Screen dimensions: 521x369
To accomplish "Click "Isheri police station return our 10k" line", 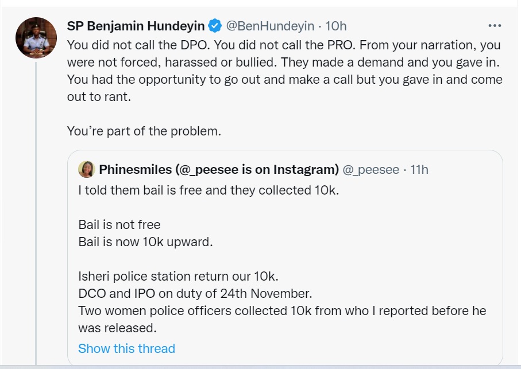I will [x=178, y=276].
